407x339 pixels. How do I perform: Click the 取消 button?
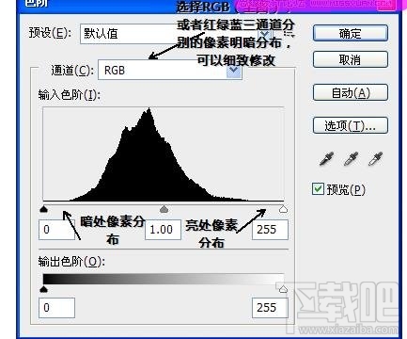tap(351, 59)
